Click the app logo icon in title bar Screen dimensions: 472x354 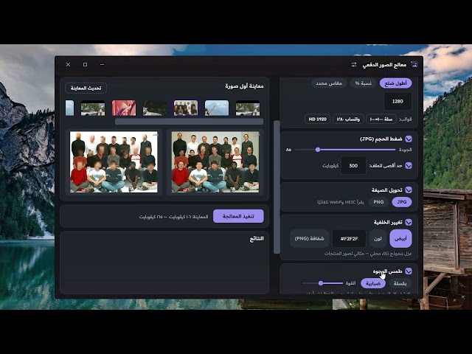[x=414, y=64]
